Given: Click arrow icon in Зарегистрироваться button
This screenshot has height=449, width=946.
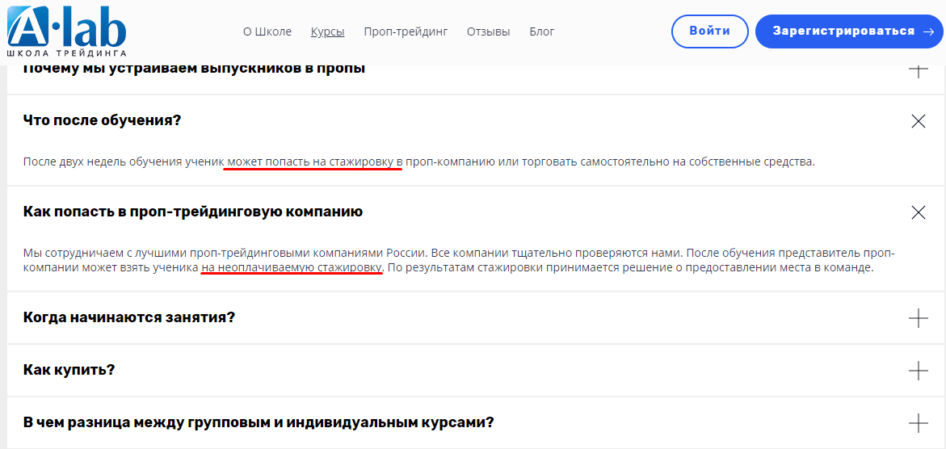Looking at the screenshot, I should 928,31.
